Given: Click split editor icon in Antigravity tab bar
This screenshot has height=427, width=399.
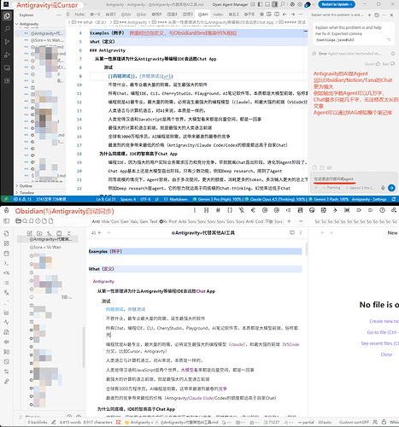Looking at the screenshot, I should tap(277, 15).
